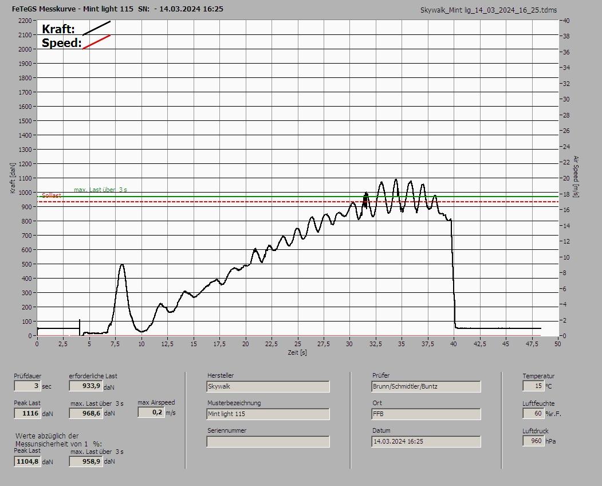The height and width of the screenshot is (486, 602).
Task: Click the corrected Peak Last value 1104,8
Action: pos(27,461)
